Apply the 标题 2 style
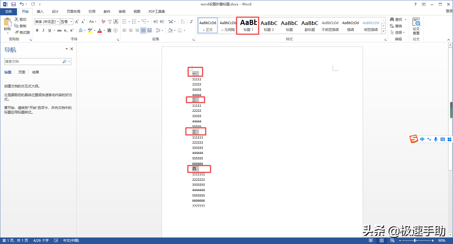 point(269,26)
